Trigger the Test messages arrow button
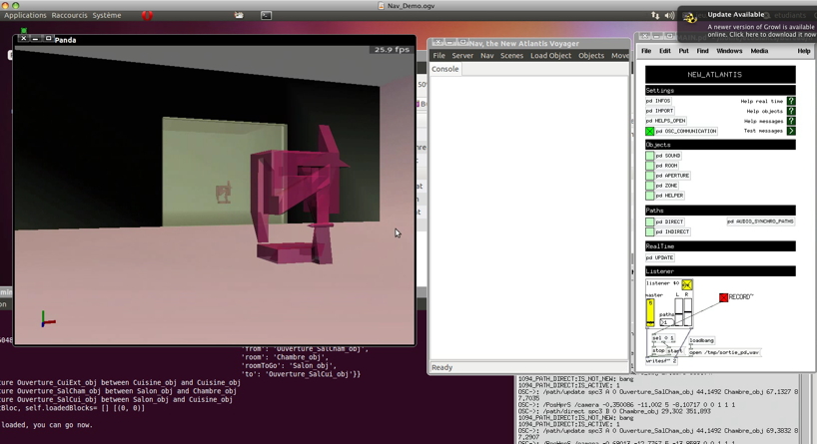 pos(791,131)
